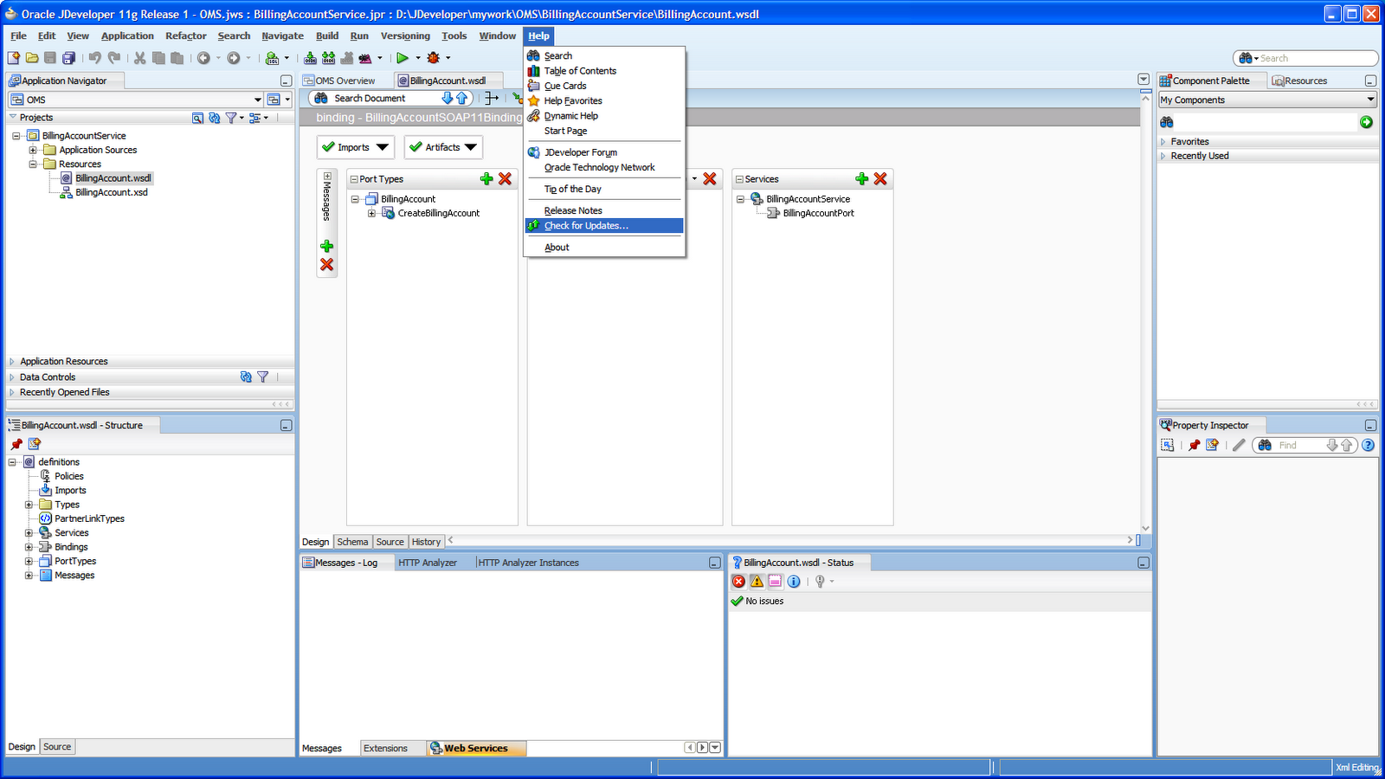Click the filter funnel icon in Data Controls
Viewport: 1385px width, 779px height.
tap(263, 377)
